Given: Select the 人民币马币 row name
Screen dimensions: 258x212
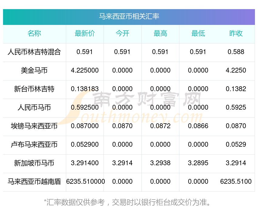Looking at the screenshot, I should pyautogui.click(x=34, y=108).
